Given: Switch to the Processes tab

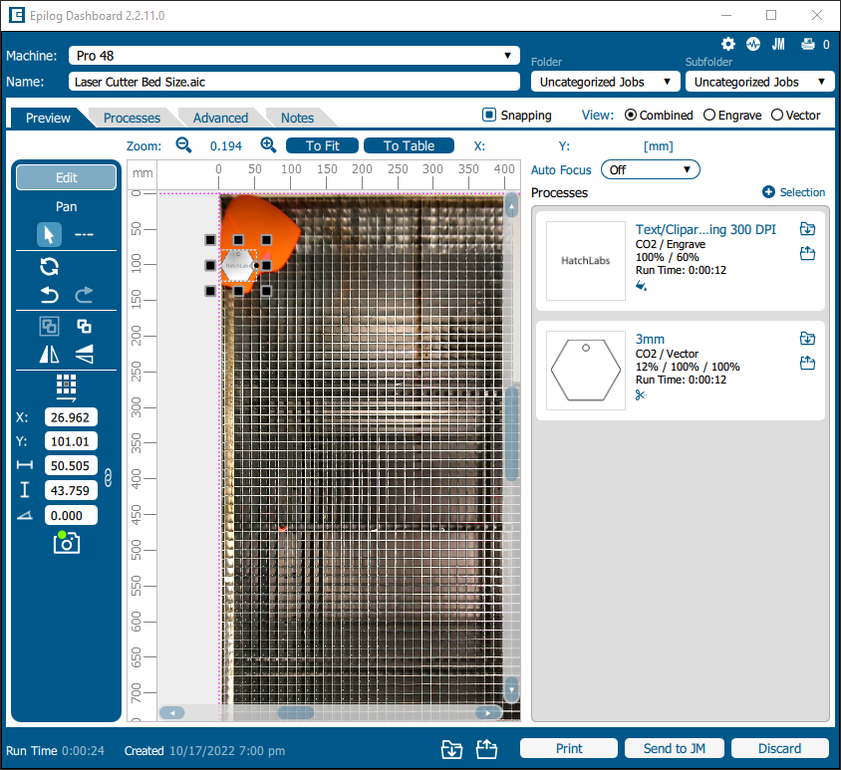Looking at the screenshot, I should [132, 118].
